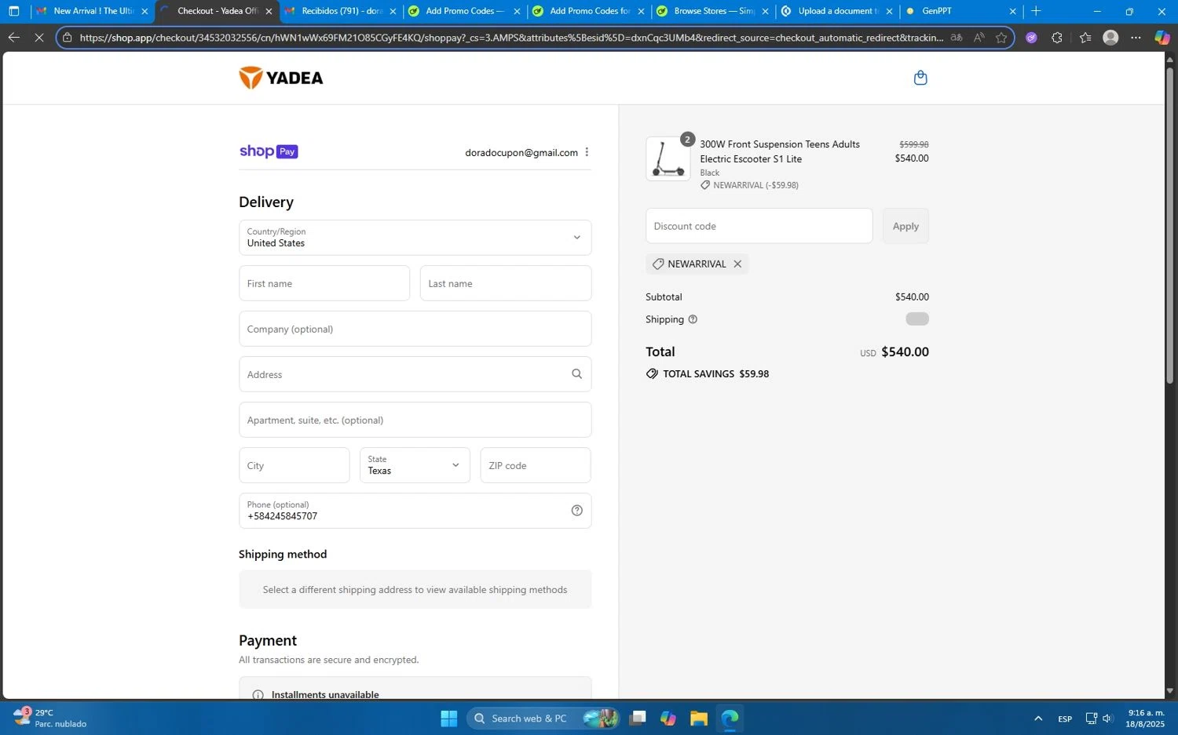Click translate page icon in address bar

tap(956, 38)
